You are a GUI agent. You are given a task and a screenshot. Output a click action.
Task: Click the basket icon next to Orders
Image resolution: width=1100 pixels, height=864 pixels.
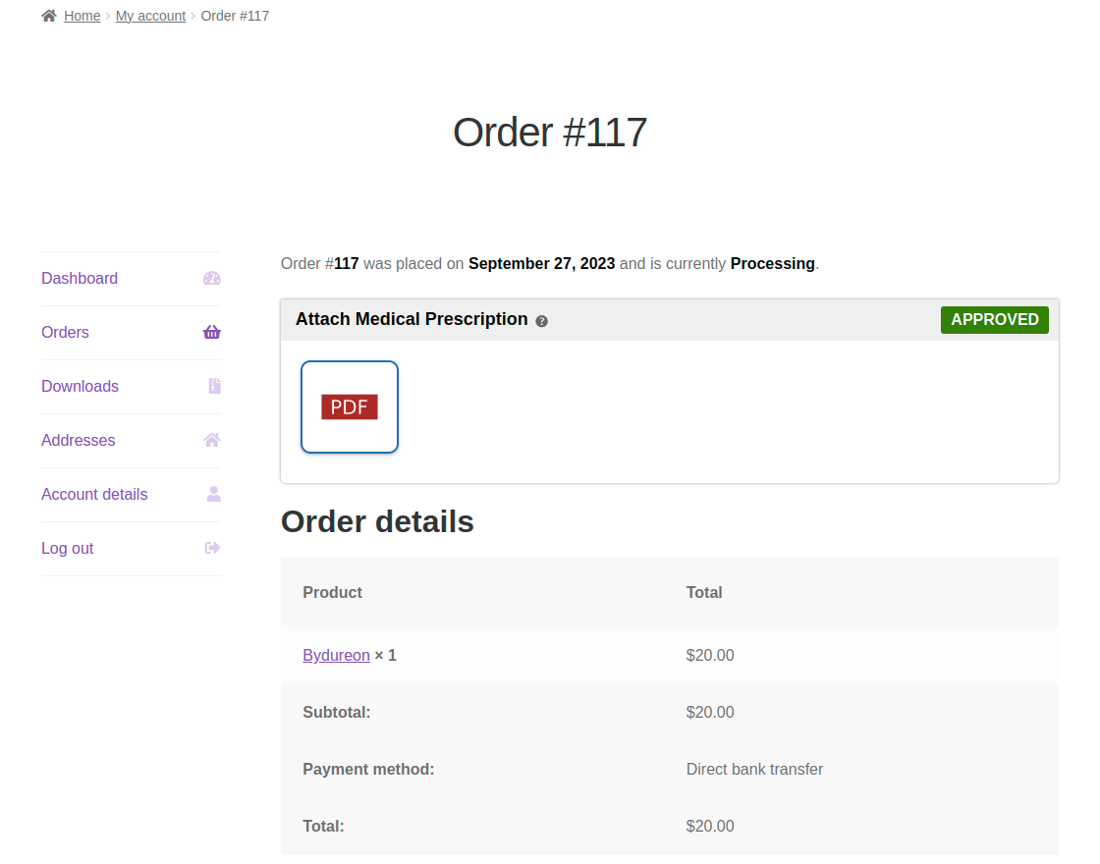point(212,332)
